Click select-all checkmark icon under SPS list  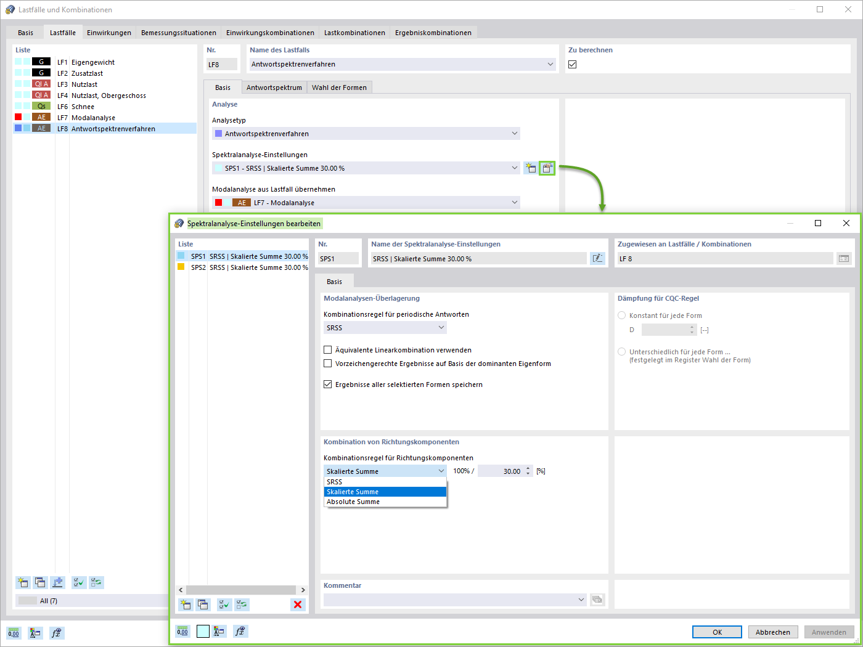pos(224,604)
